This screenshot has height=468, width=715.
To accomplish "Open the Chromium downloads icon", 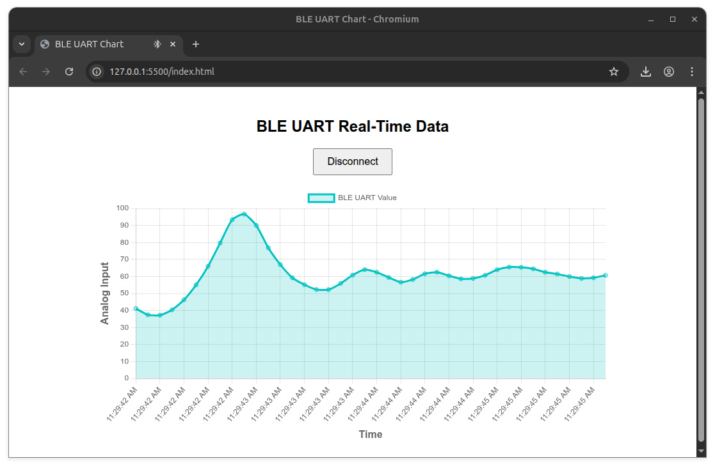I will point(646,72).
